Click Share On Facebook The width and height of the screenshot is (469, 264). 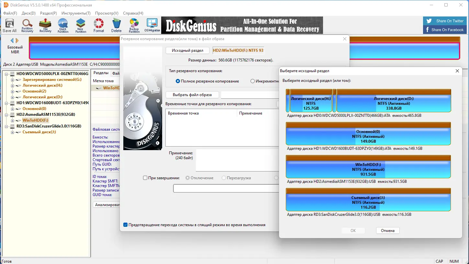[445, 30]
